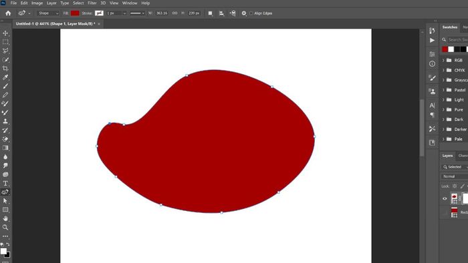The width and height of the screenshot is (468, 263).
Task: Open the Clone Source panel icon
Action: point(432,91)
